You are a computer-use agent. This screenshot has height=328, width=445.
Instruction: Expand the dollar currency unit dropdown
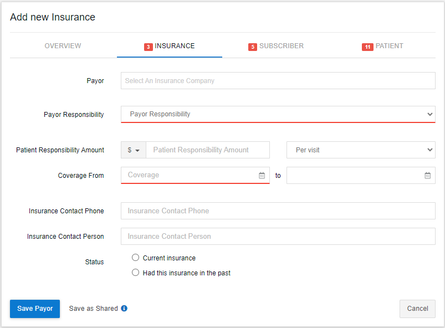pos(133,150)
